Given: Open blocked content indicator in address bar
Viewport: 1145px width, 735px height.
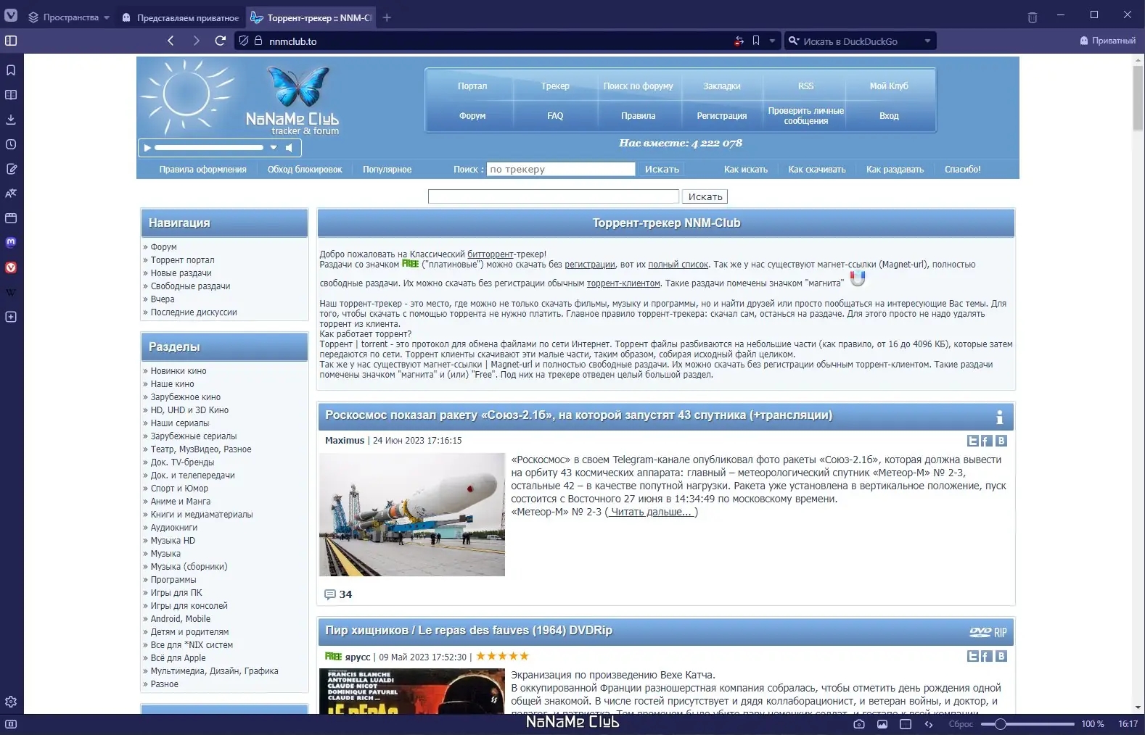Looking at the screenshot, I should click(739, 41).
